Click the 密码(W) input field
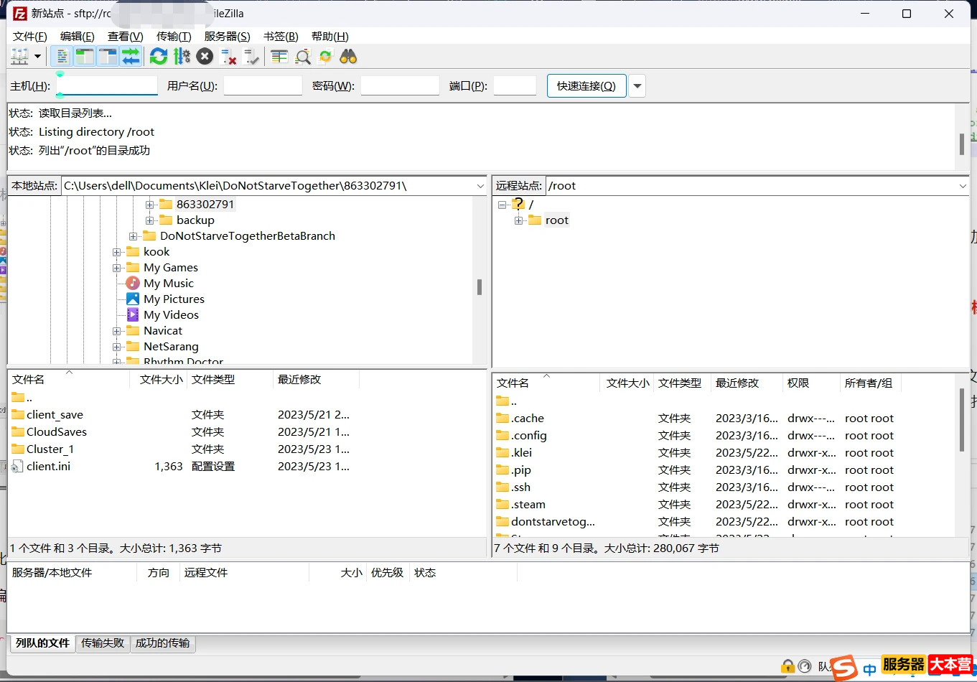Viewport: 977px width, 682px height. tap(400, 86)
